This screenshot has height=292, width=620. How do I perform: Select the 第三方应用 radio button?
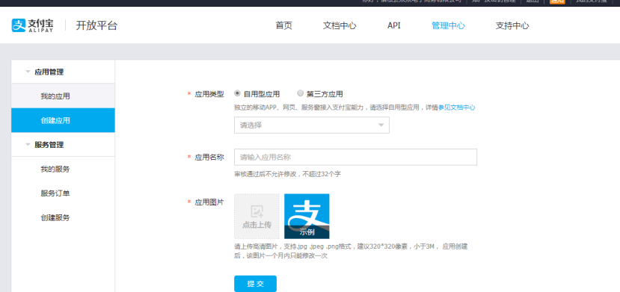pos(300,93)
